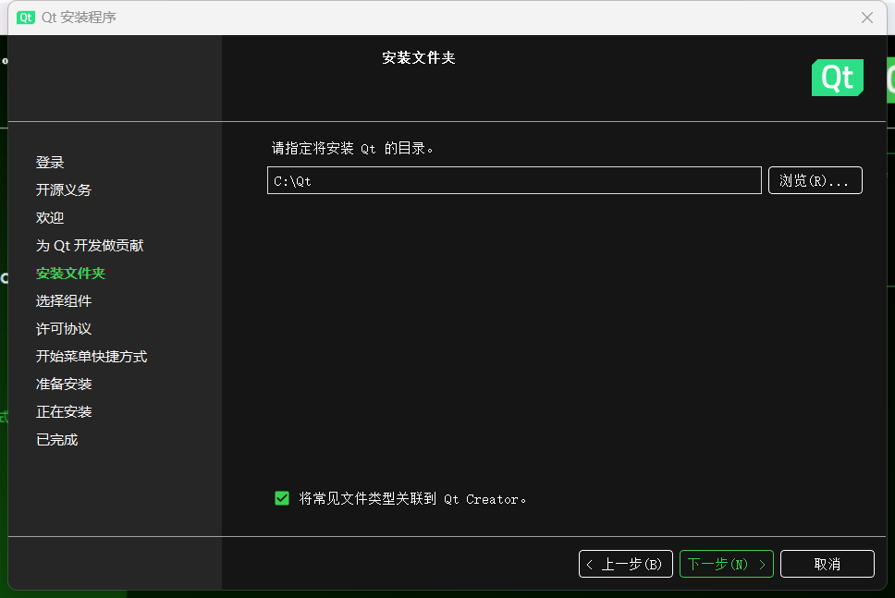Select 许可协议 step in sidebar
Screen dimensions: 895x598
click(x=64, y=329)
